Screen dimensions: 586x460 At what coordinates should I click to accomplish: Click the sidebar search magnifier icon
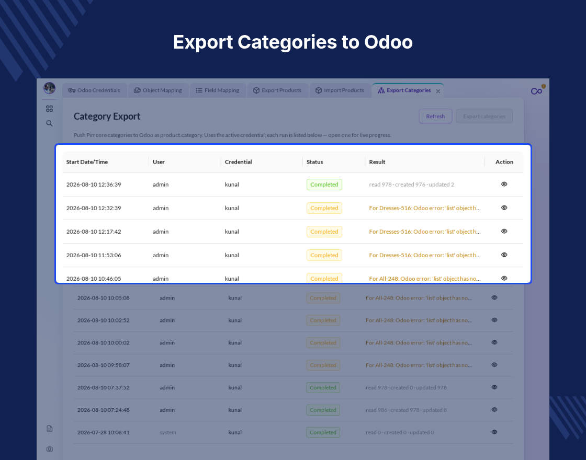coord(49,123)
